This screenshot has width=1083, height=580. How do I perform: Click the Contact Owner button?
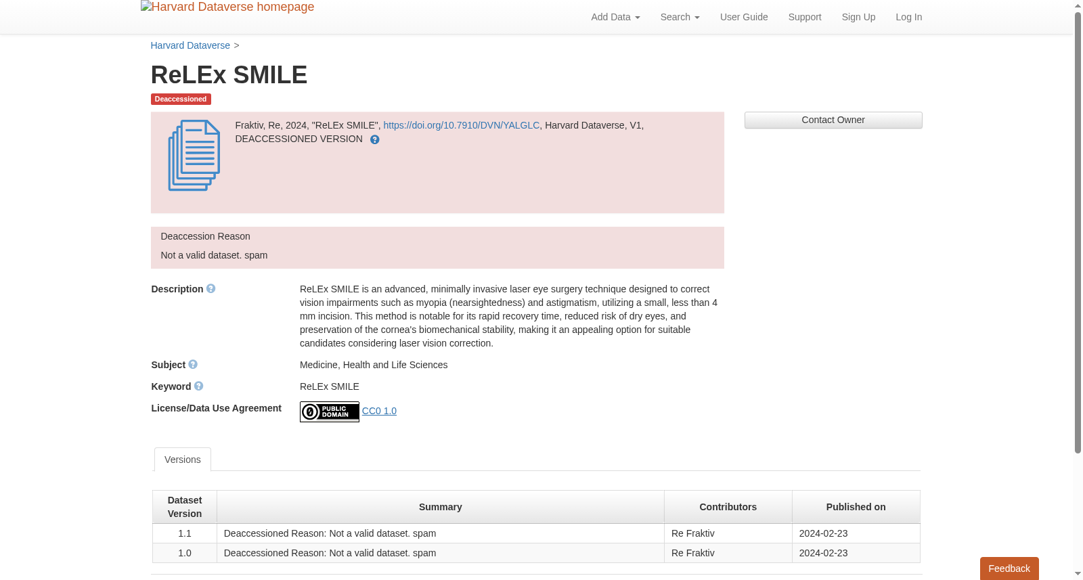(833, 120)
